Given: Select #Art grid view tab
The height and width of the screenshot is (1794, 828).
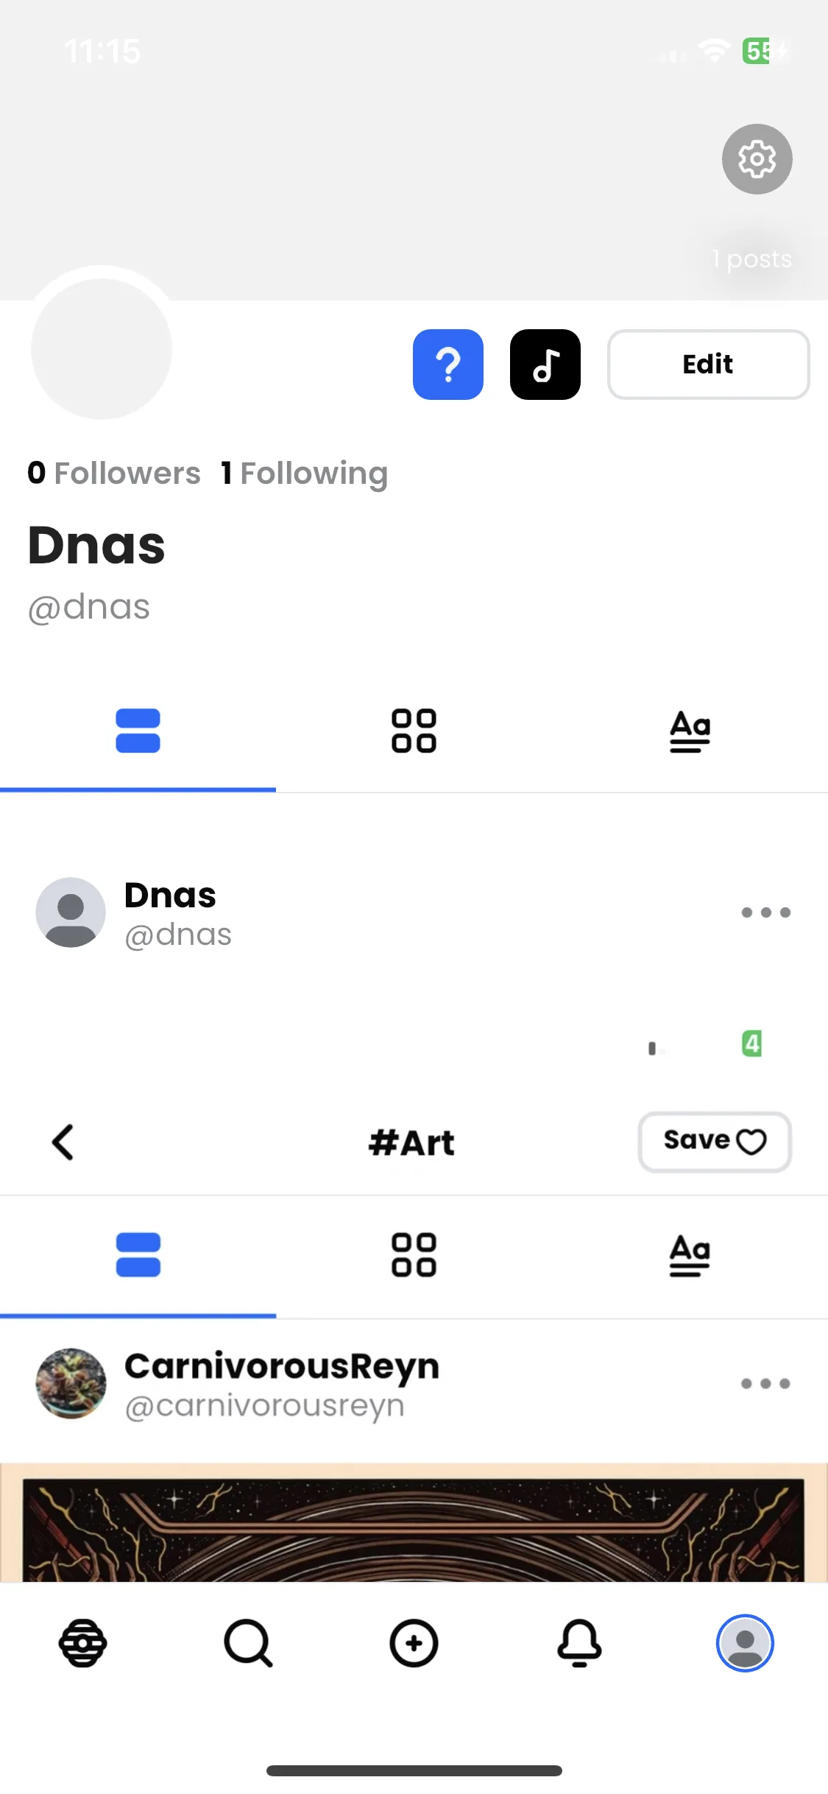Looking at the screenshot, I should (414, 1255).
